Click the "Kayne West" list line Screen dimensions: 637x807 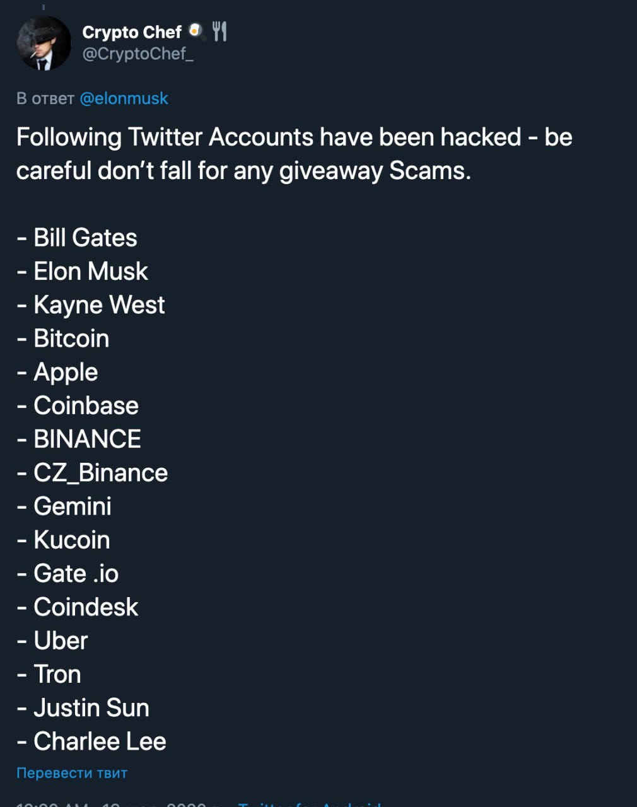pyautogui.click(x=91, y=305)
